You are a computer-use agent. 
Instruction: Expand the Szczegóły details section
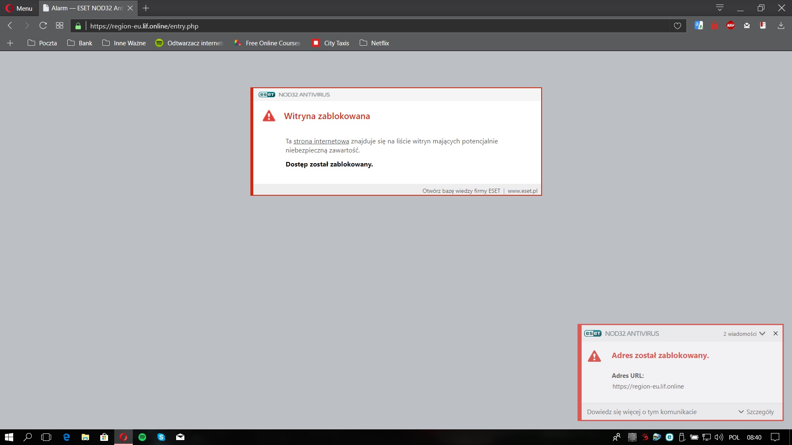(x=756, y=412)
